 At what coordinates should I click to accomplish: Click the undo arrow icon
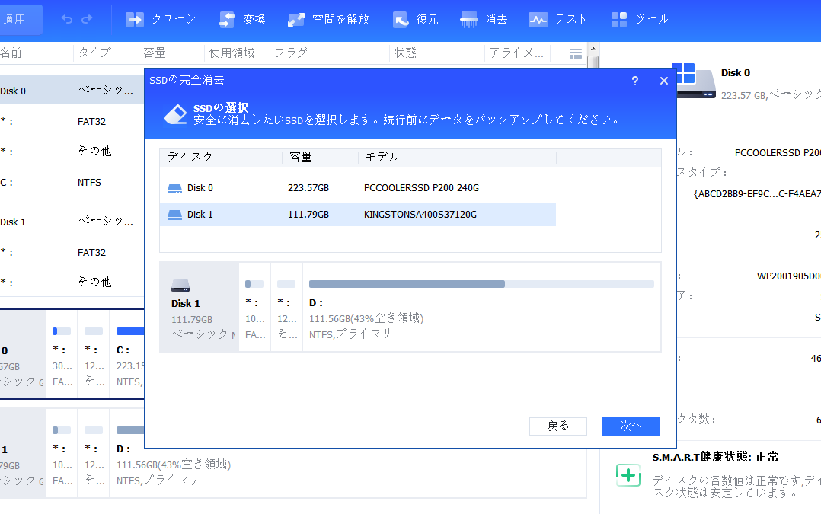pyautogui.click(x=67, y=19)
